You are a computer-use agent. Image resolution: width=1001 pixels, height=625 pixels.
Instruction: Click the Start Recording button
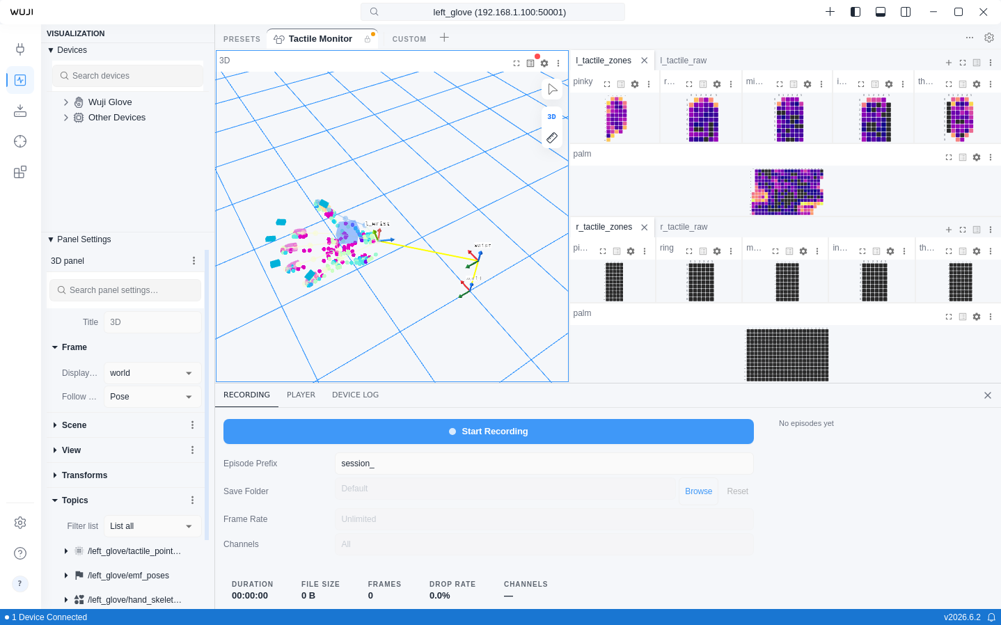pos(489,432)
